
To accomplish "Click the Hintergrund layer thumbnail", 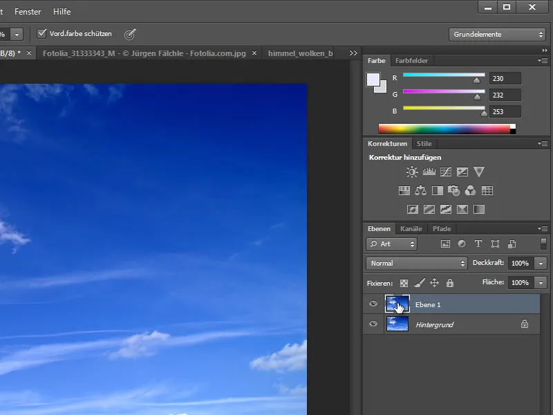I will coord(397,324).
